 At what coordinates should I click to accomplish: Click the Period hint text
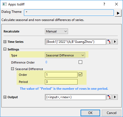point(64,89)
